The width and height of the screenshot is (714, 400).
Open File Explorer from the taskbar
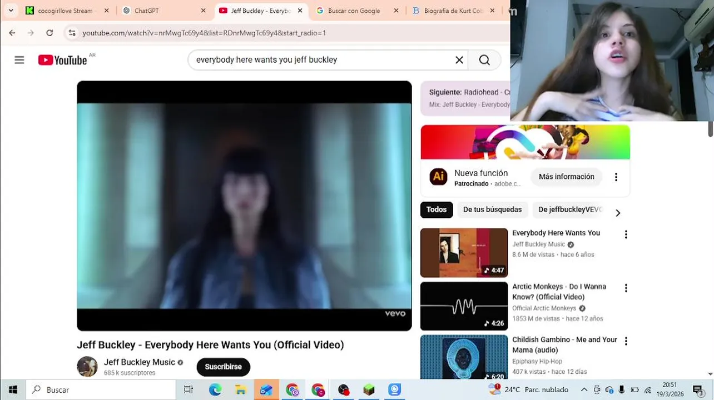coord(240,390)
